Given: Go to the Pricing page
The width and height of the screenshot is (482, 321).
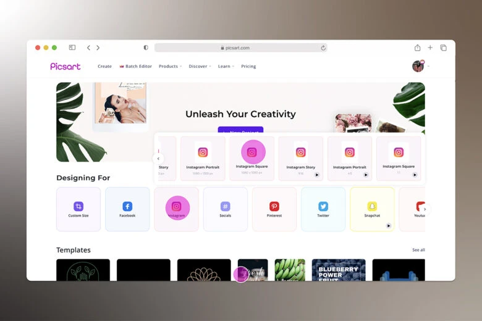Looking at the screenshot, I should click(x=248, y=66).
